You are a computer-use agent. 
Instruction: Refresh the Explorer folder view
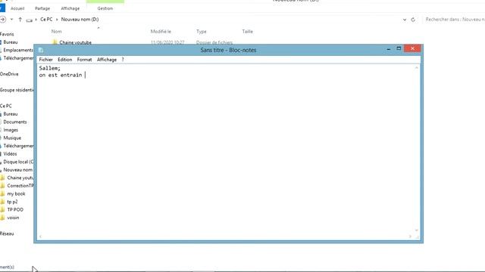413,20
